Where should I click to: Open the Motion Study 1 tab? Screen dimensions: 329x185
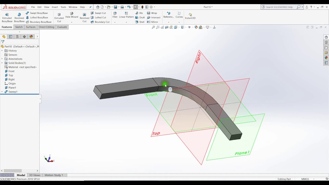[x=54, y=175]
